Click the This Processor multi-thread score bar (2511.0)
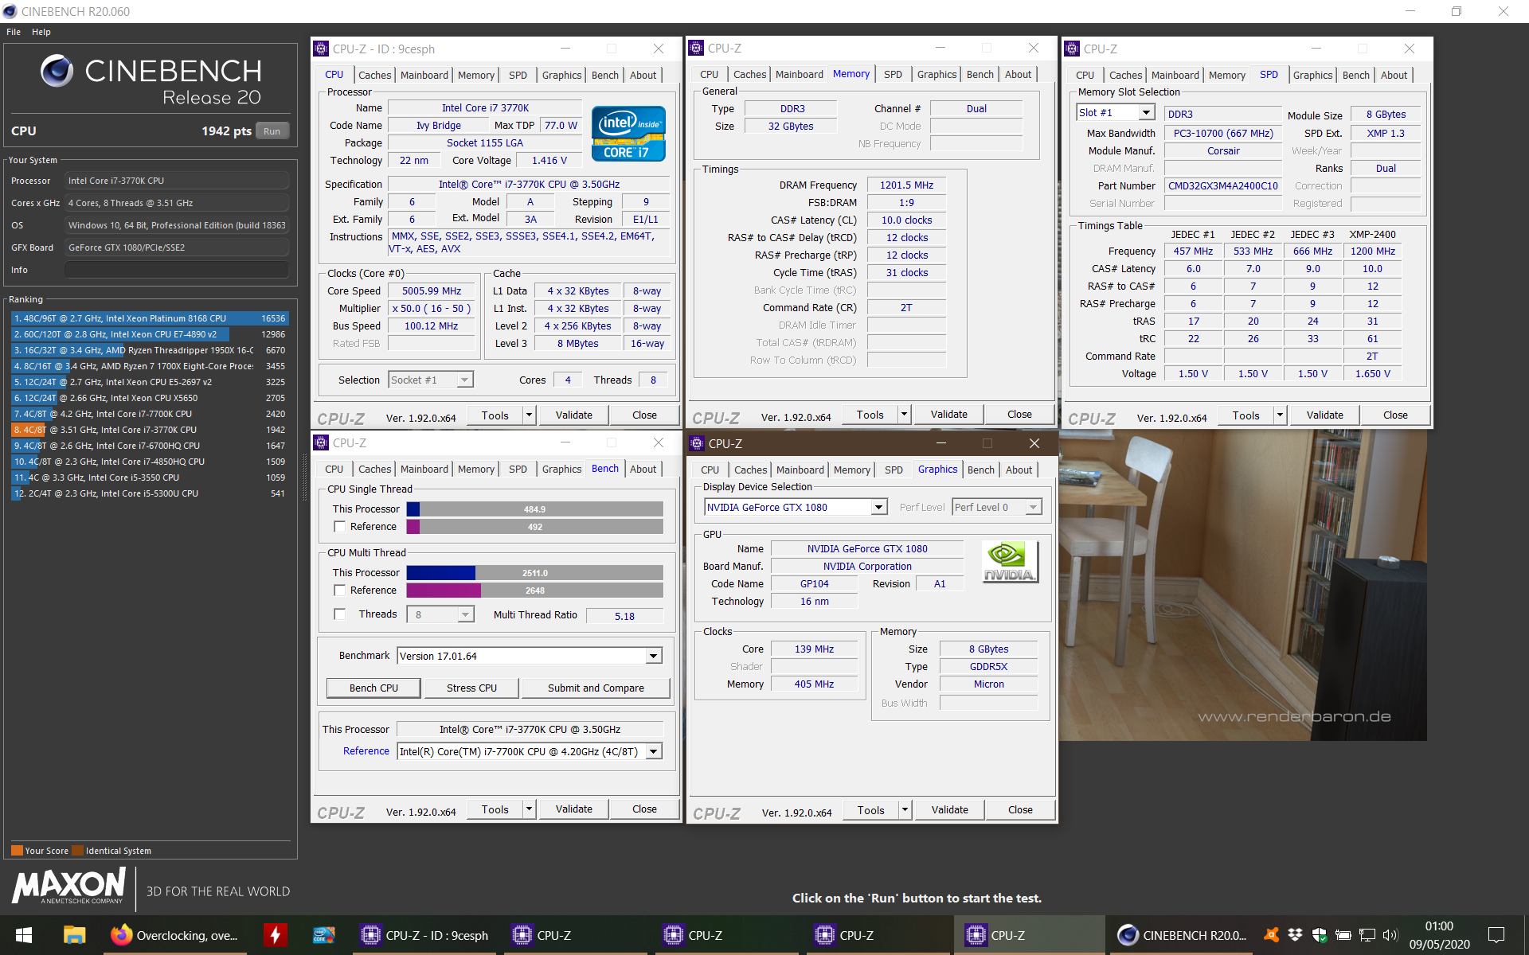1529x955 pixels. (534, 573)
